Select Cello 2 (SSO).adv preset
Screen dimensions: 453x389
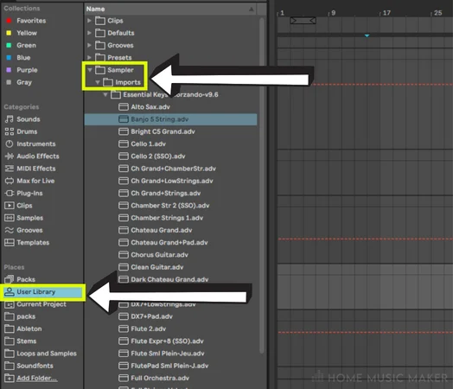(152, 156)
